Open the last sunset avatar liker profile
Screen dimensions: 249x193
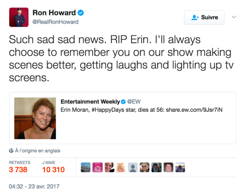(180, 167)
